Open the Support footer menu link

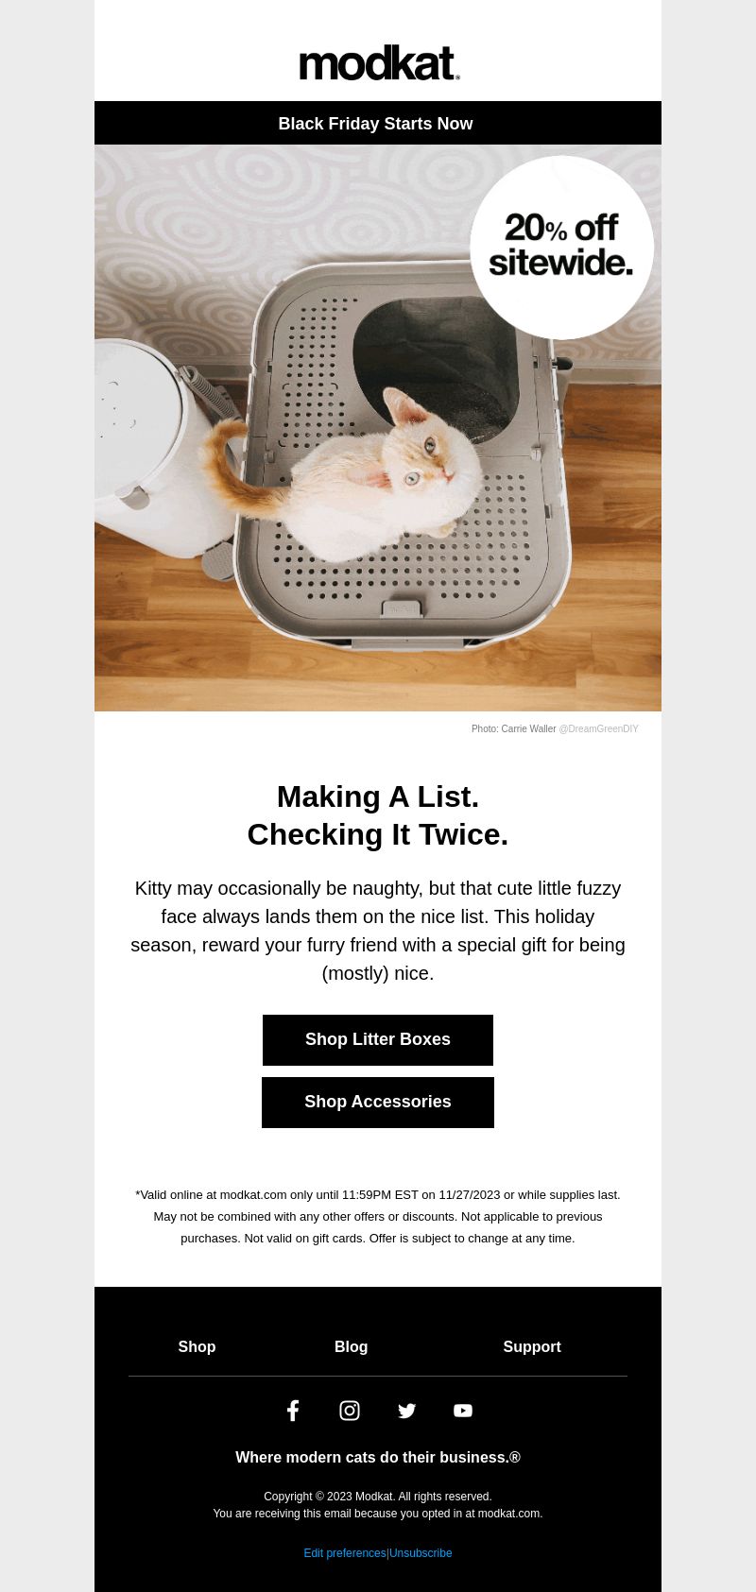coord(532,1347)
